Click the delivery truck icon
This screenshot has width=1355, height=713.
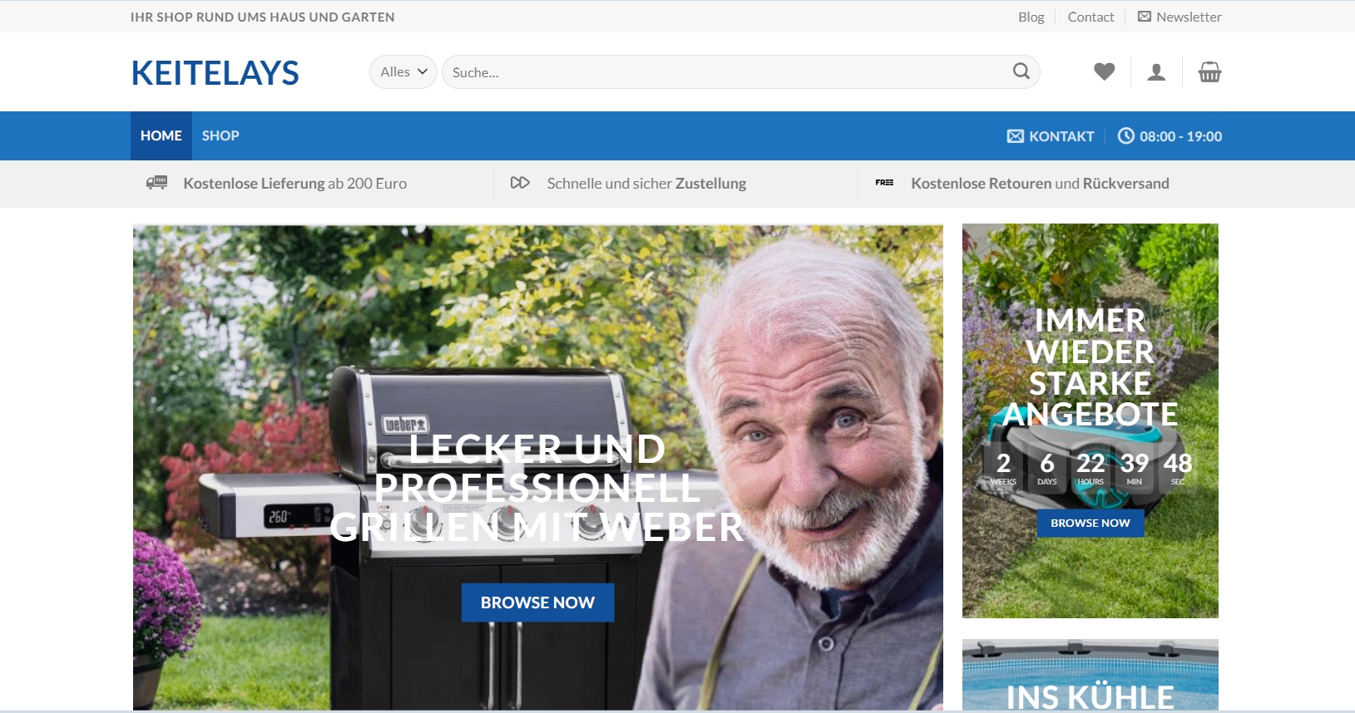tap(156, 183)
